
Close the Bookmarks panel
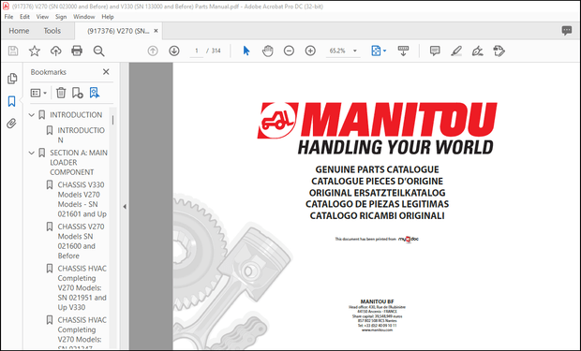click(106, 72)
